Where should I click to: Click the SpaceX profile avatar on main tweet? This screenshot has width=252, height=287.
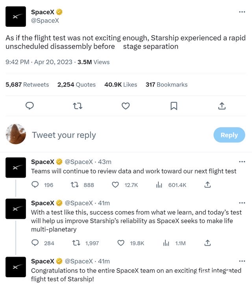pos(16,17)
